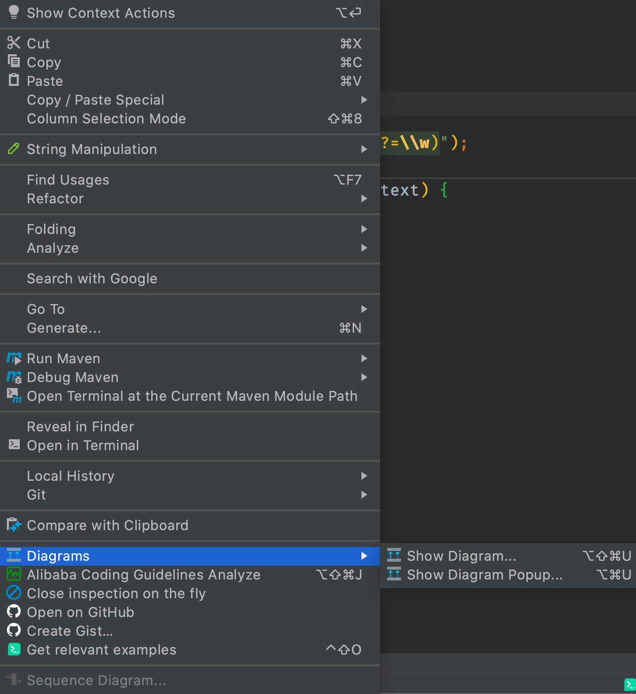
Task: Expand the Go To submenu arrow
Action: (x=364, y=309)
